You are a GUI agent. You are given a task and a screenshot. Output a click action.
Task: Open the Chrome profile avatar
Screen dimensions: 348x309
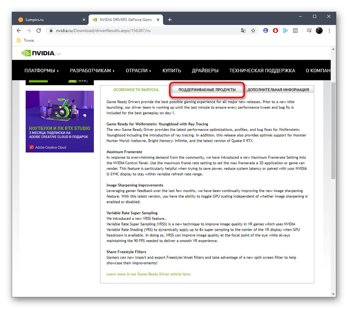pyautogui.click(x=319, y=31)
